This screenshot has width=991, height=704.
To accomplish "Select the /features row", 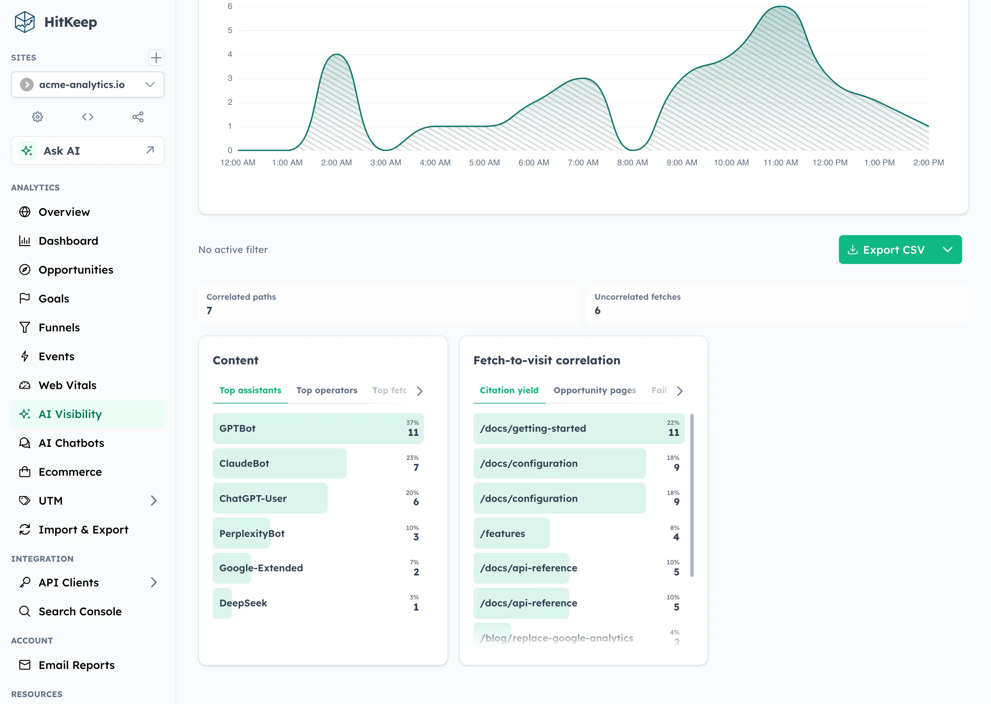I will 579,533.
